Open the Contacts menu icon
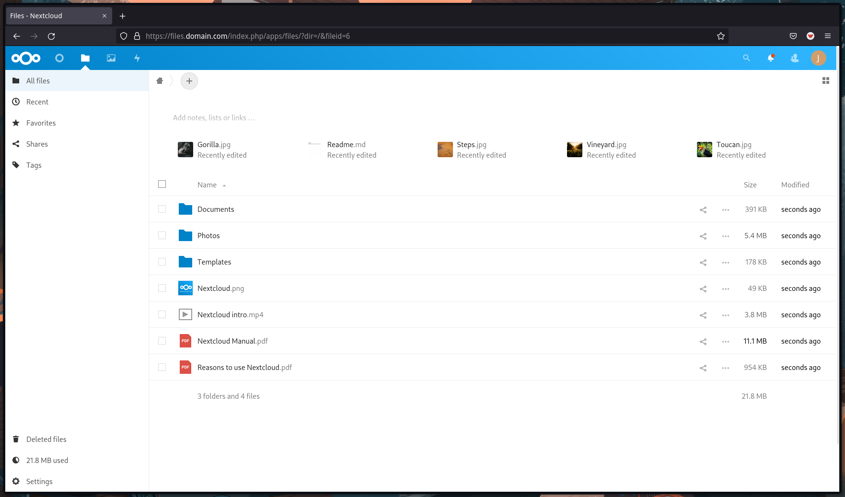 [795, 58]
